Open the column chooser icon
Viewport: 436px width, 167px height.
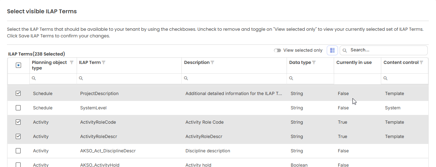click(332, 50)
